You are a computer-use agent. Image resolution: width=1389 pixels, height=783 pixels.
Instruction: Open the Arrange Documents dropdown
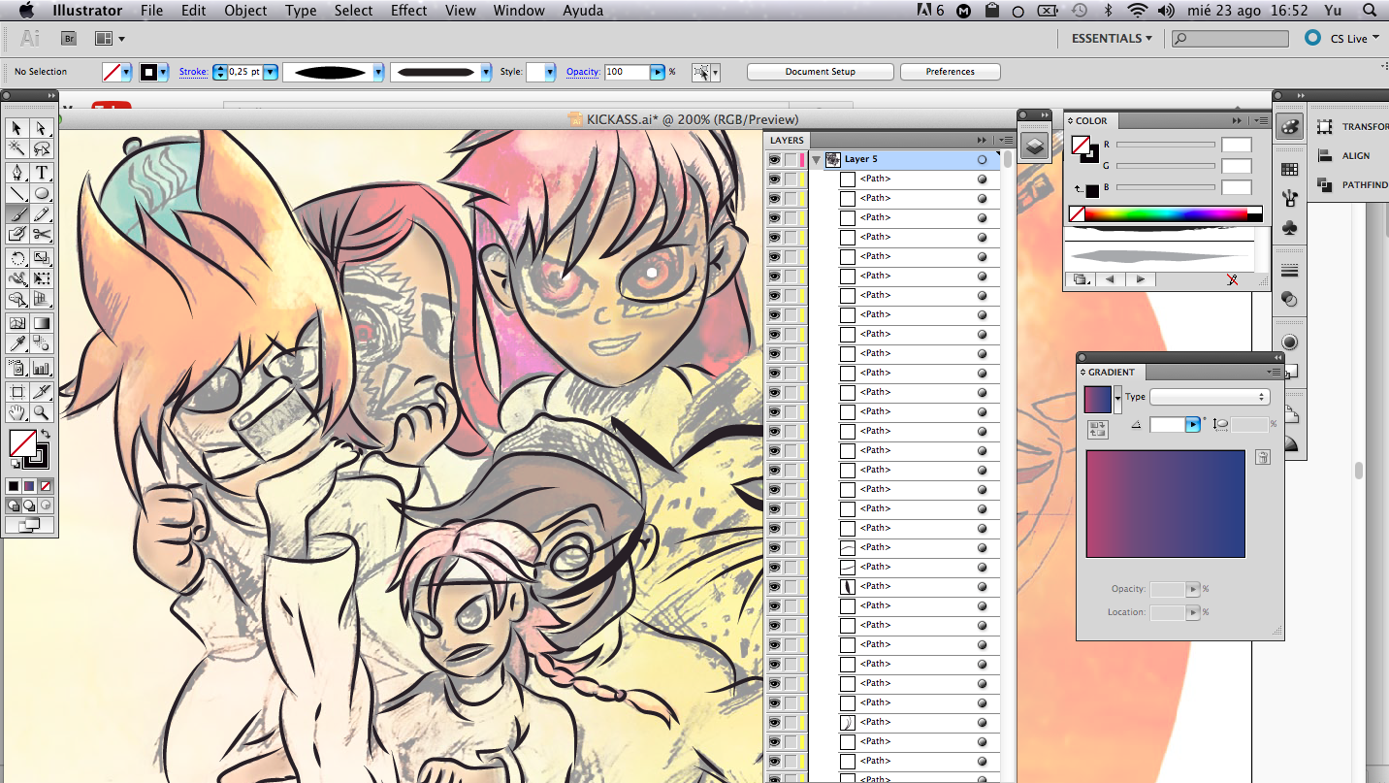pos(110,39)
